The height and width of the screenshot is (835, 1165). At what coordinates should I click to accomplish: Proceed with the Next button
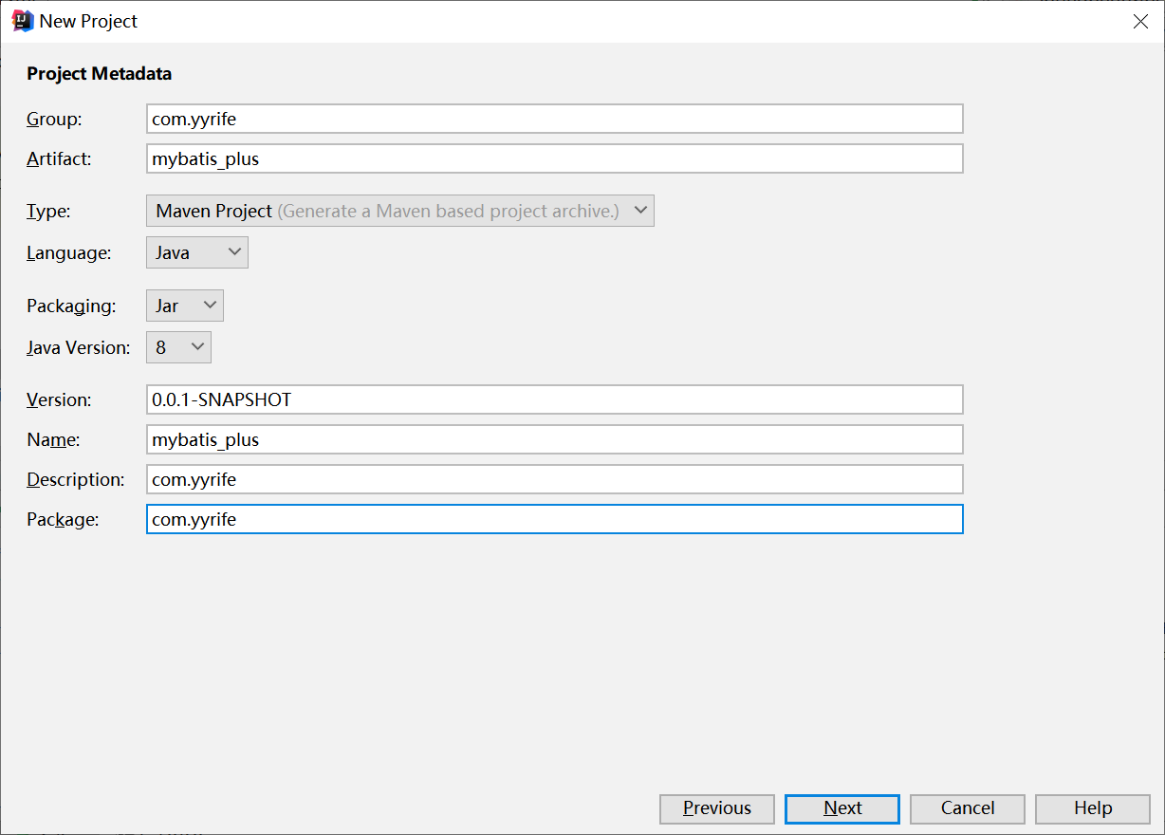pos(842,808)
